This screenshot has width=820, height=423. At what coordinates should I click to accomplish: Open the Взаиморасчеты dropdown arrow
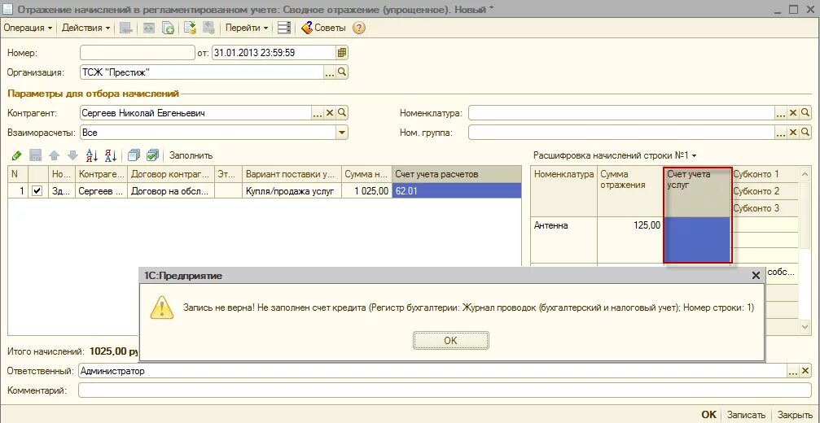coord(342,133)
